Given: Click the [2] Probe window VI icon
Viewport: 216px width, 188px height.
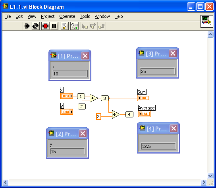Looking at the screenshot, I should coord(51,133).
